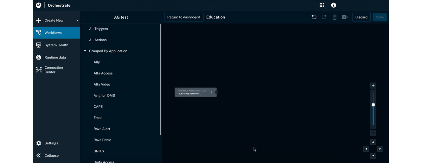Screen dimensions: 422x163
Task: Discard the workflow changes
Action: 361,17
